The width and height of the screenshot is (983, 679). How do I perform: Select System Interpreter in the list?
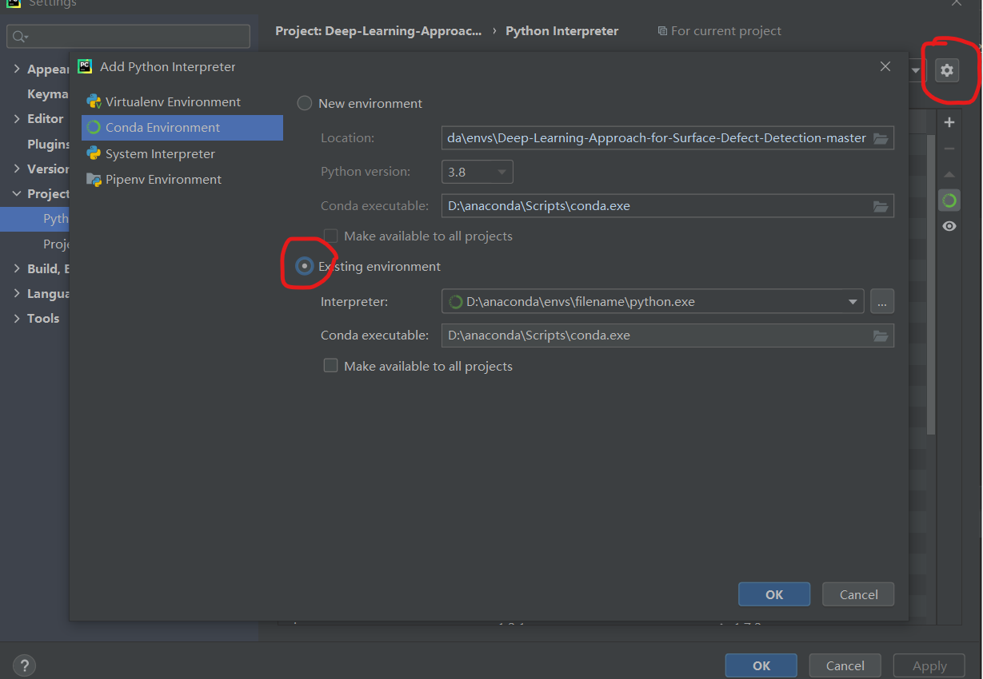point(182,153)
